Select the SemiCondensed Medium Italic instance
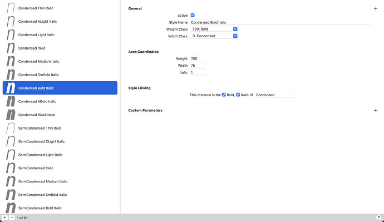 click(60, 181)
